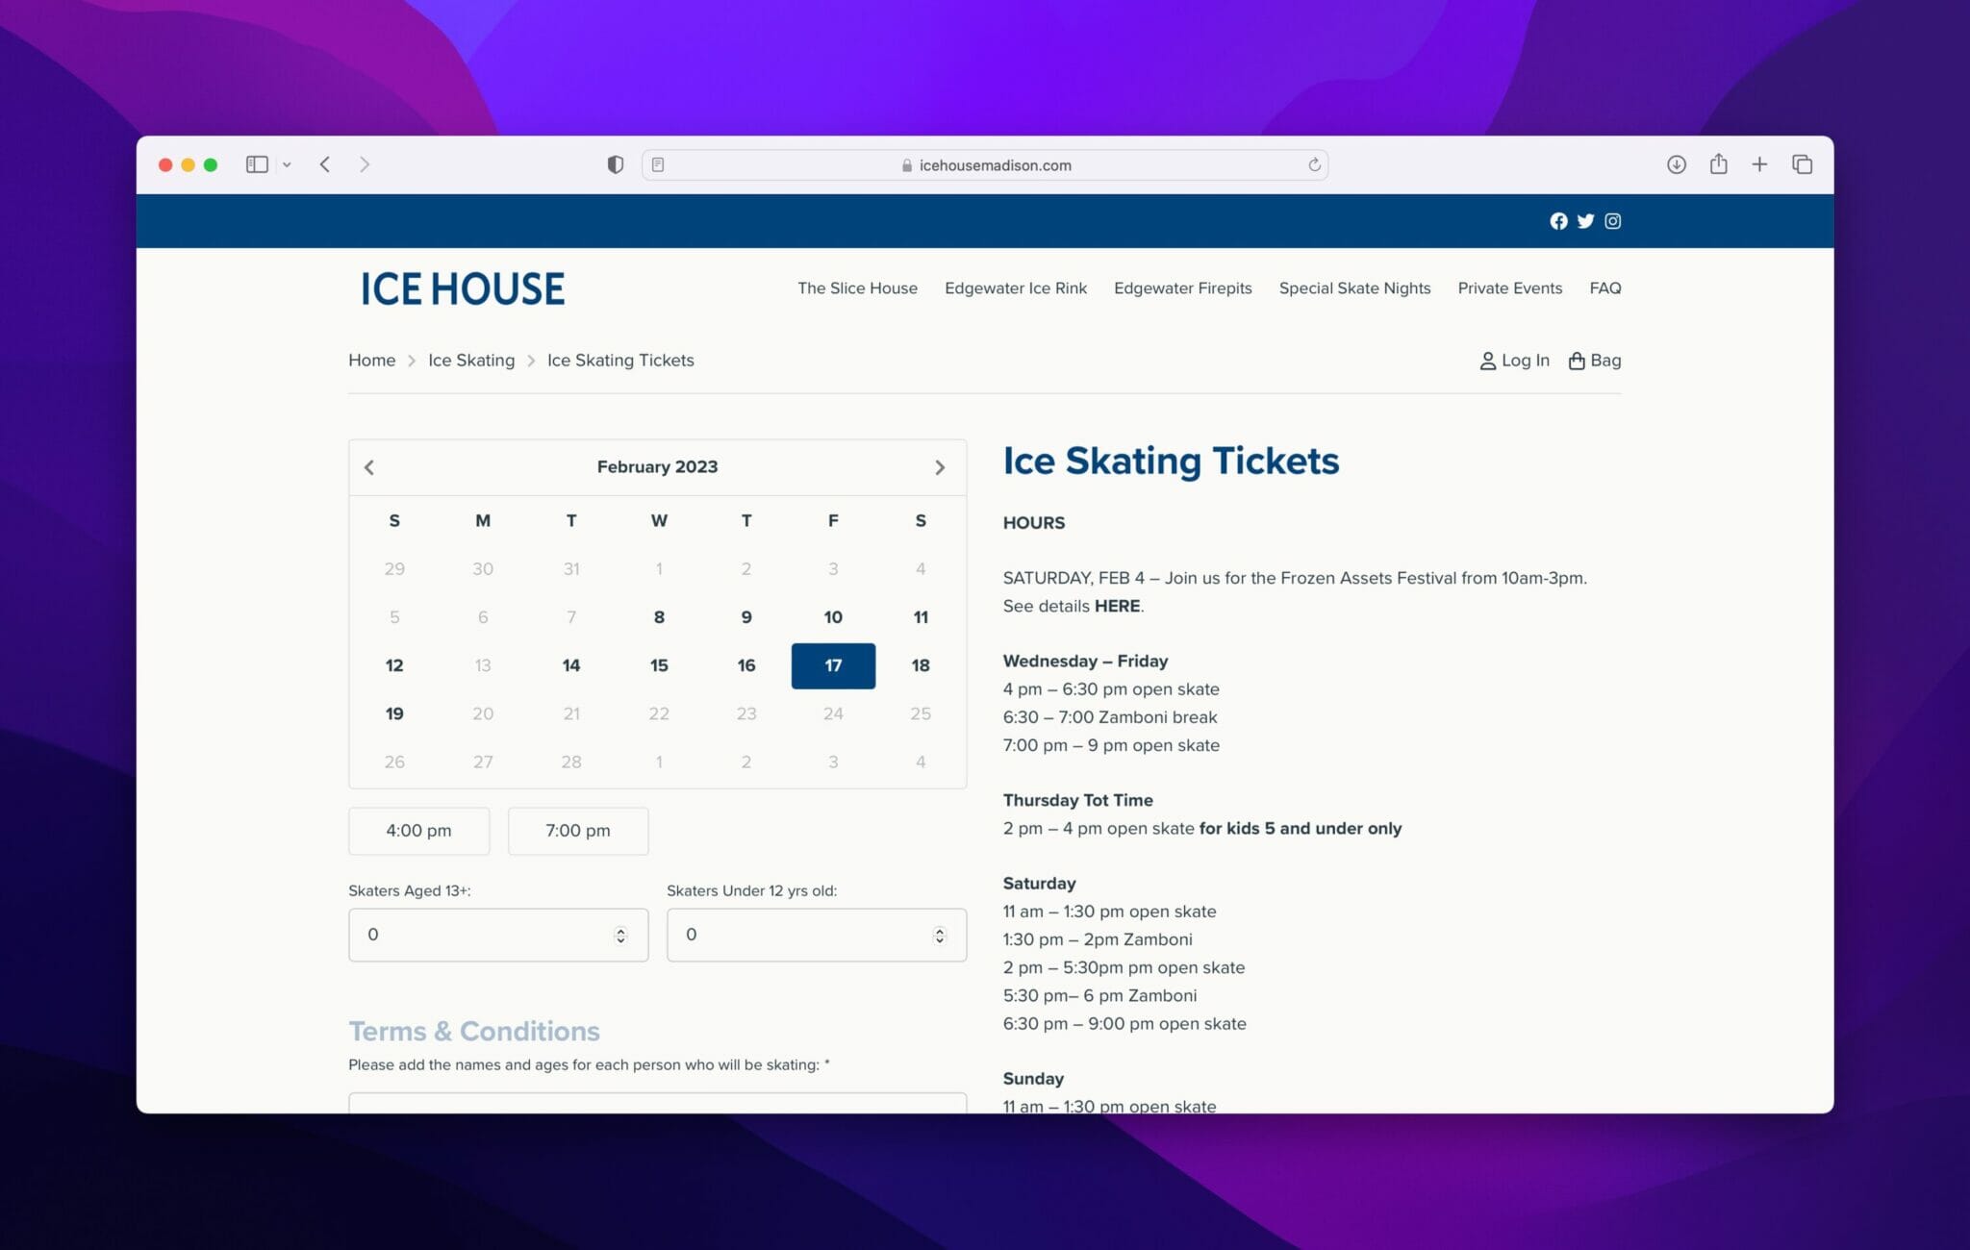Select February 12 on calendar
The width and height of the screenshot is (1970, 1250).
point(394,665)
